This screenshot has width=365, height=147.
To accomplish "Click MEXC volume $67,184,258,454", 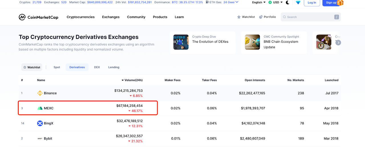I will click(129, 106).
